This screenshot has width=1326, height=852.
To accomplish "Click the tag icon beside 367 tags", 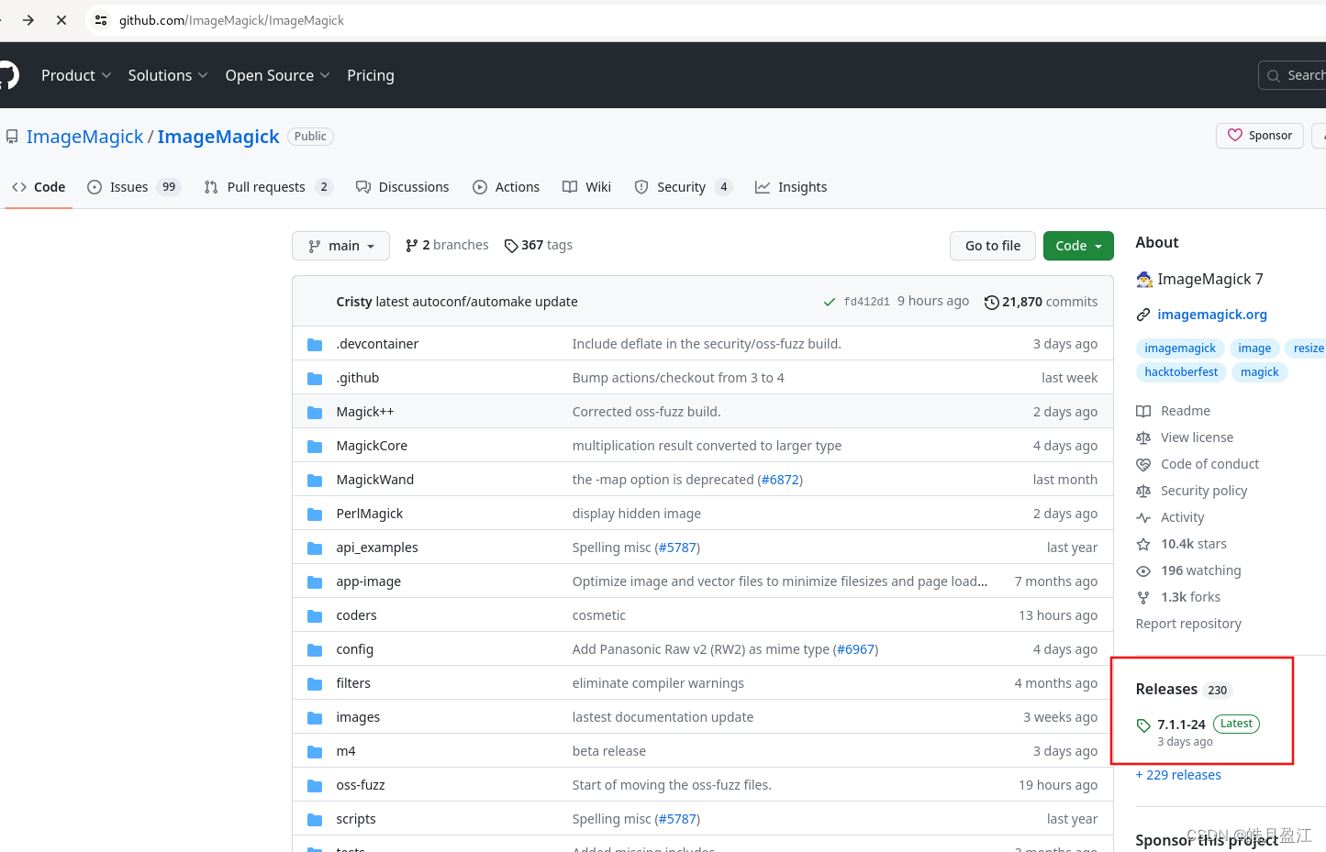I will coord(511,246).
